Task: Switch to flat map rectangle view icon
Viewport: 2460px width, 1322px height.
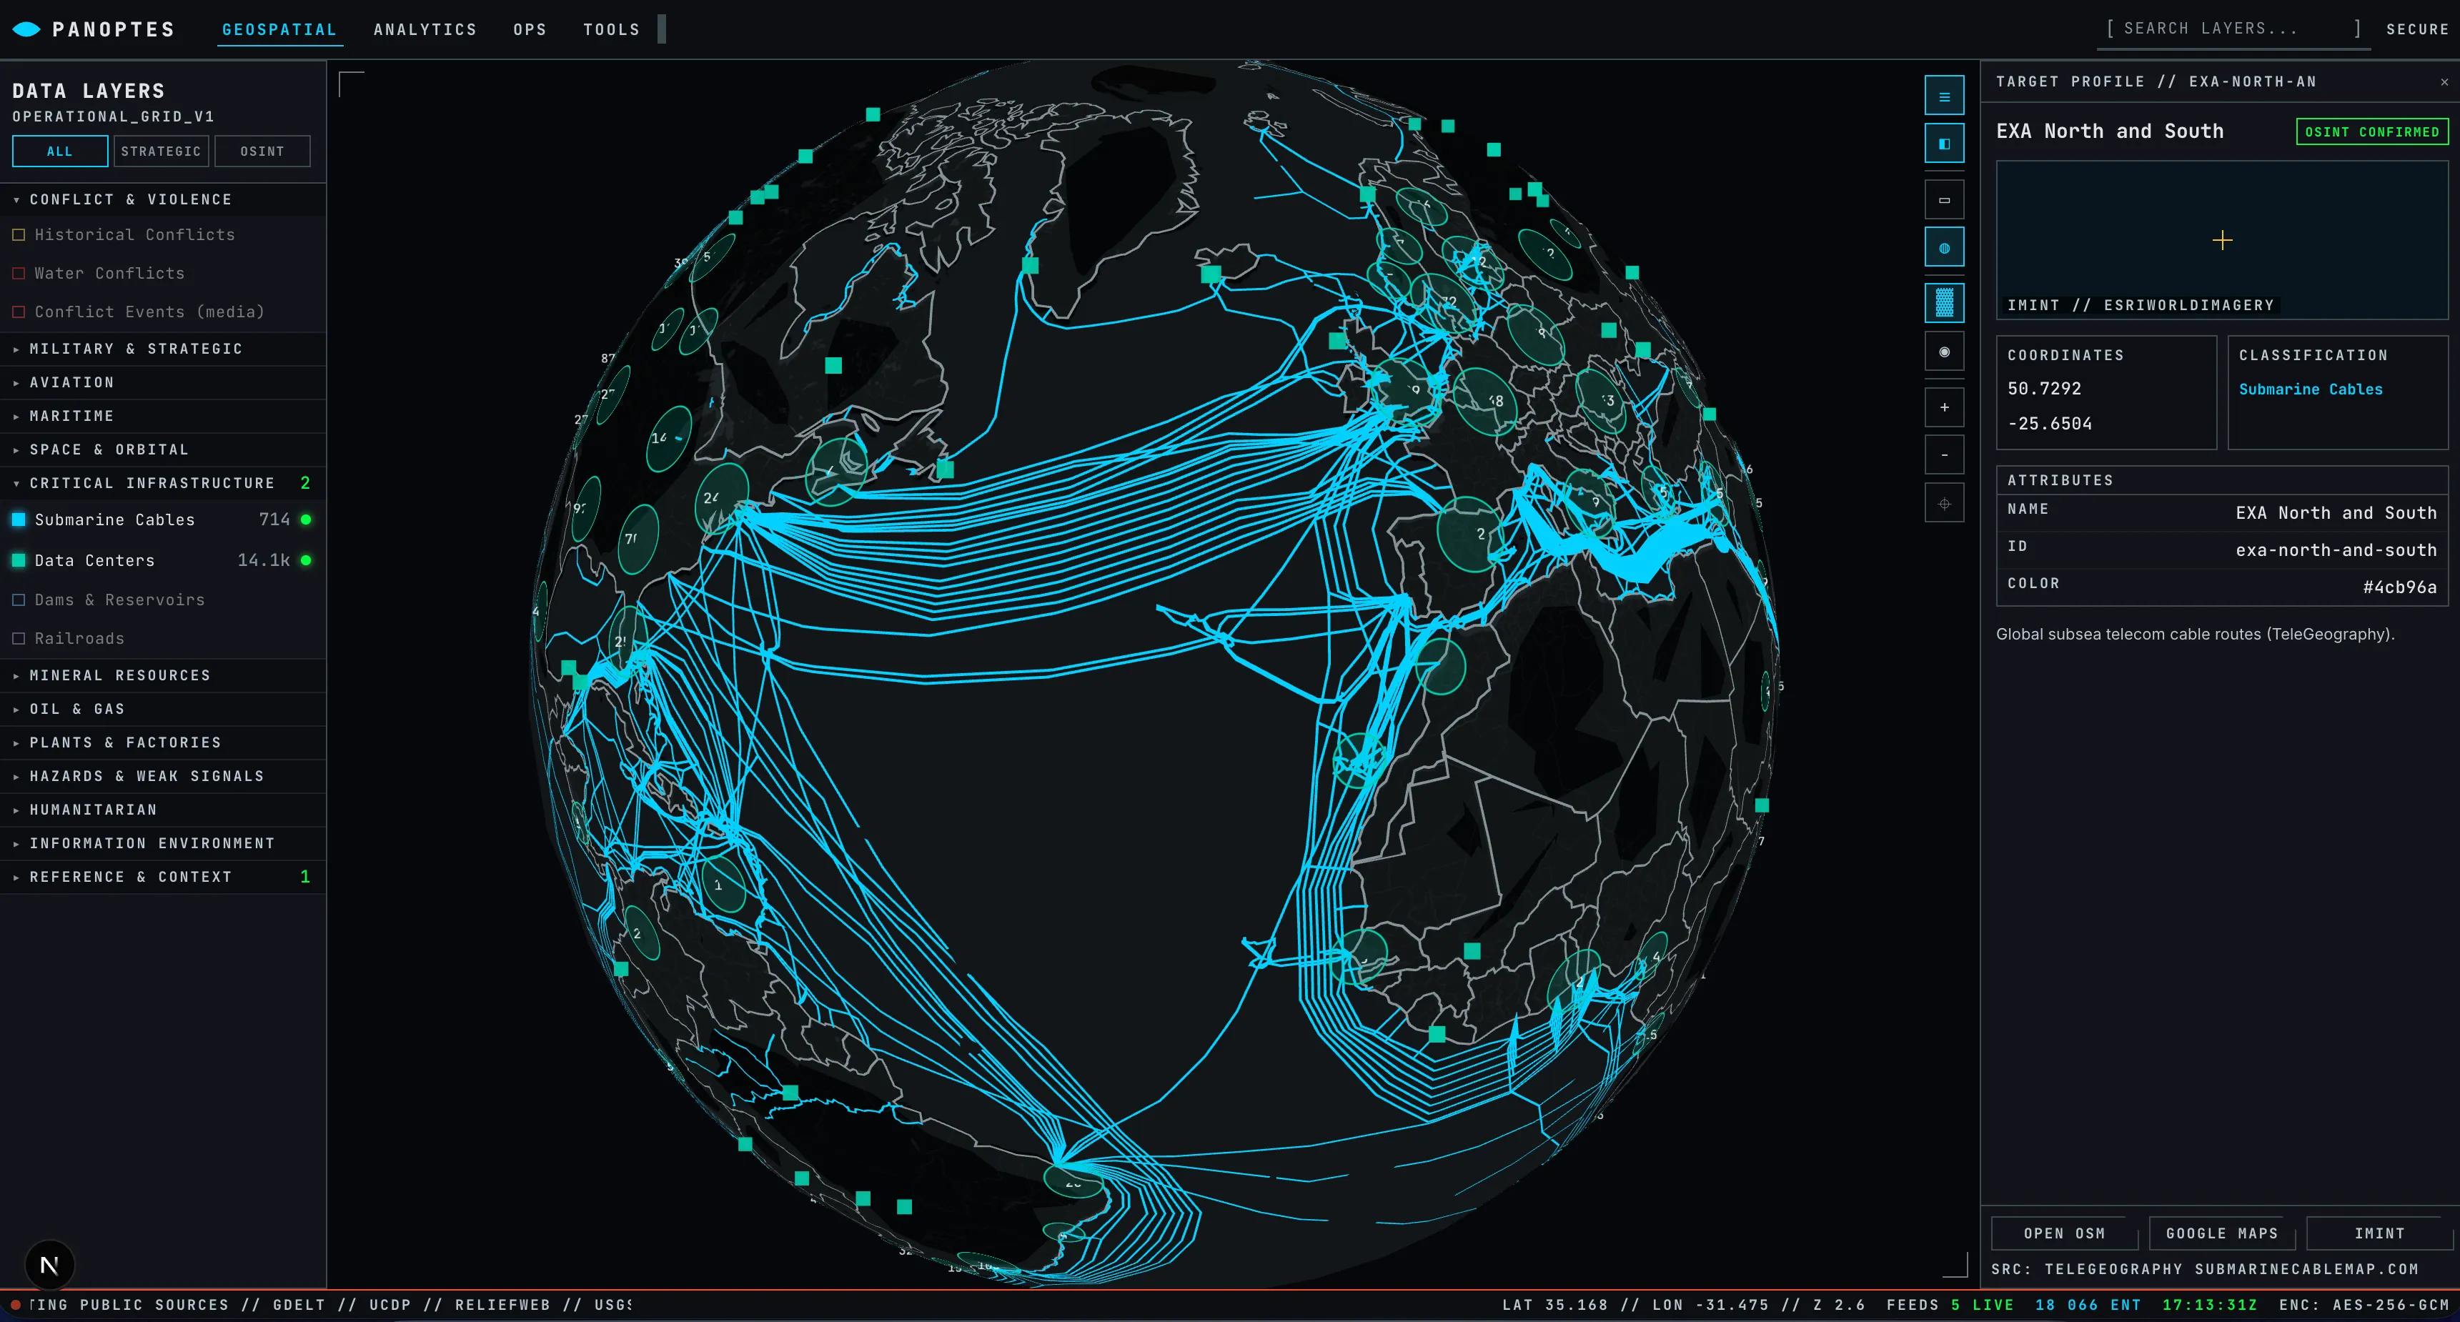Action: pos(1943,201)
